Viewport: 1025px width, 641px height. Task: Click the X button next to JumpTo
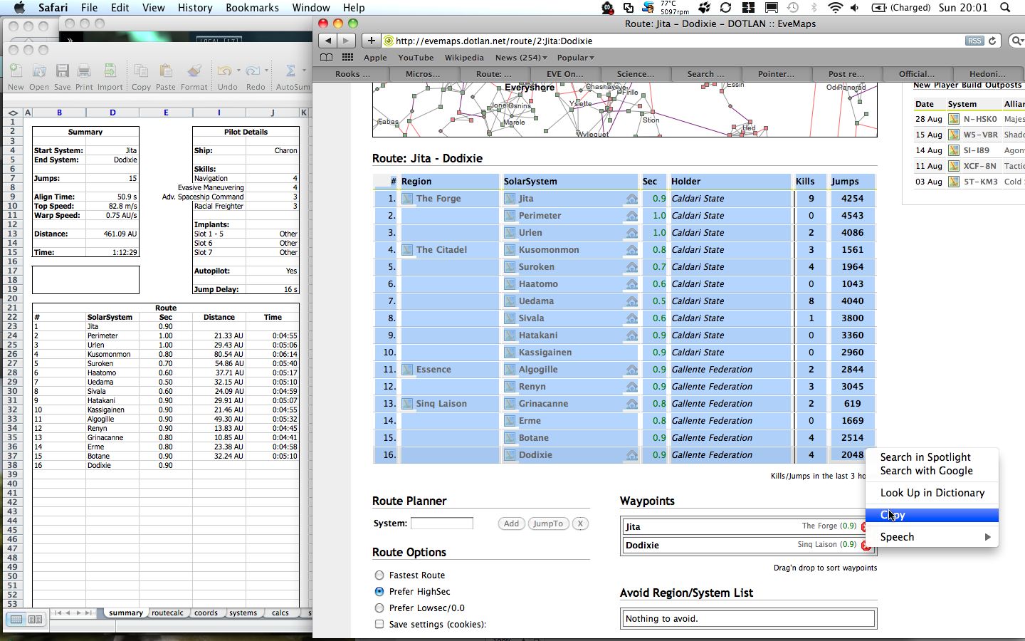(580, 523)
